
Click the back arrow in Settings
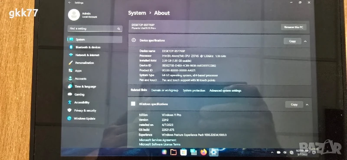(70, 3)
